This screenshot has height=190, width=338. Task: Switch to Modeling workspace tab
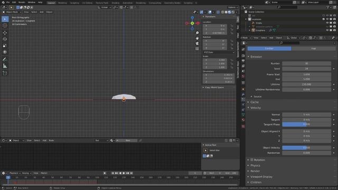click(x=62, y=3)
